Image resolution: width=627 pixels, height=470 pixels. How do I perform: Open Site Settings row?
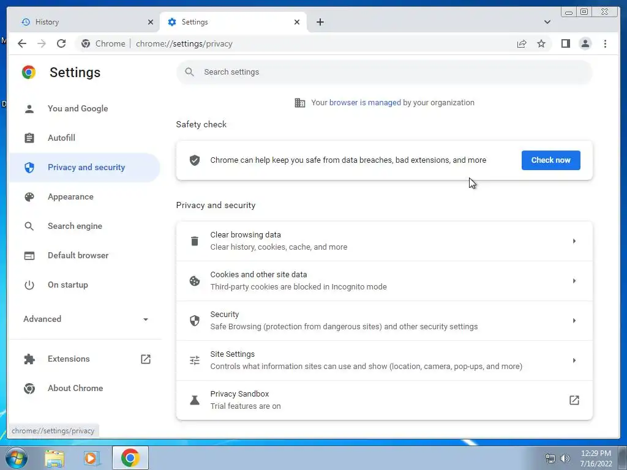(x=385, y=360)
